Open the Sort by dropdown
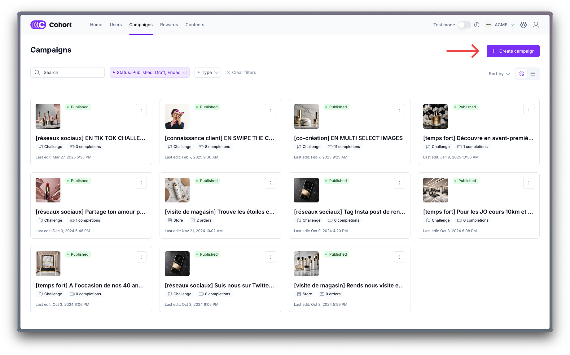 [x=499, y=74]
